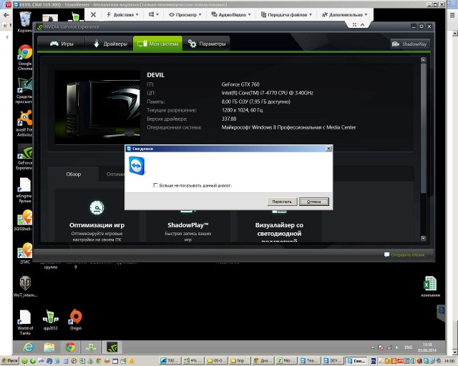Image resolution: width=458 pixels, height=366 pixels.
Task: Select the Корзина recycle bin desktop icon
Action: pyautogui.click(x=25, y=22)
